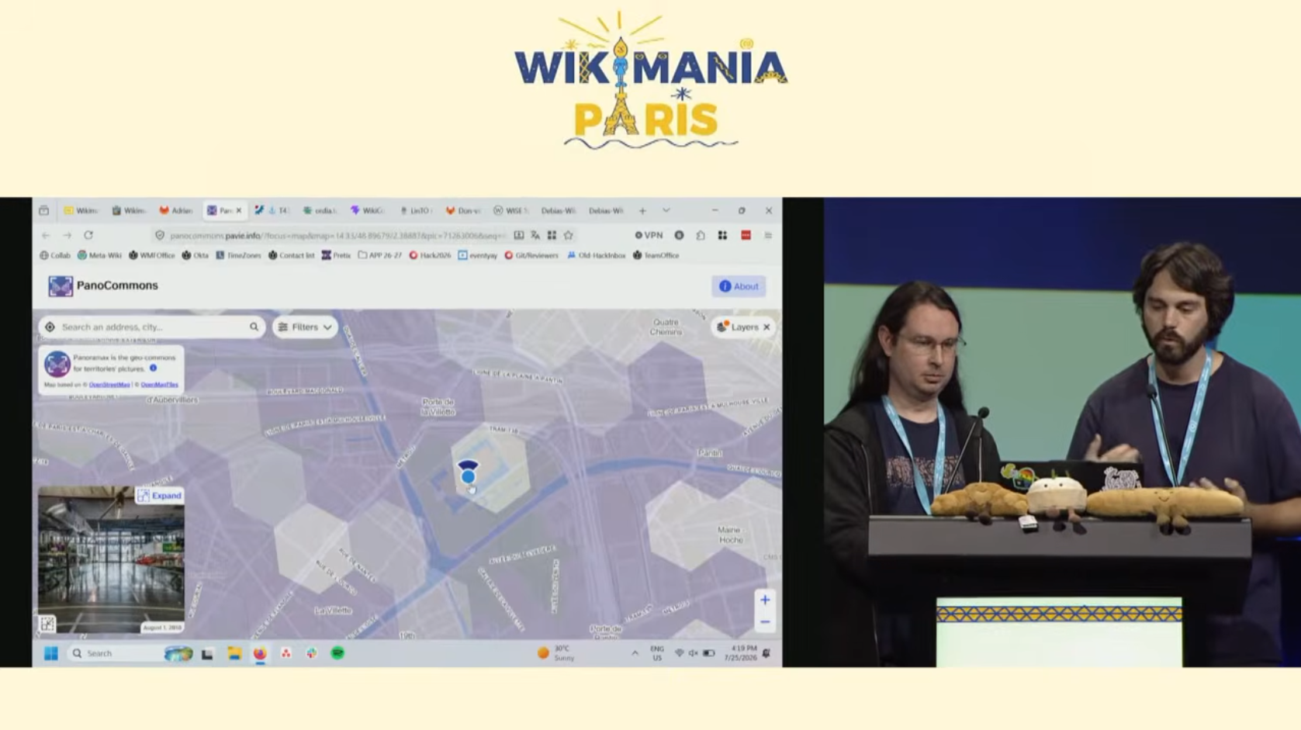Open the browser hamburger menu
Viewport: 1301px width, 730px height.
768,235
